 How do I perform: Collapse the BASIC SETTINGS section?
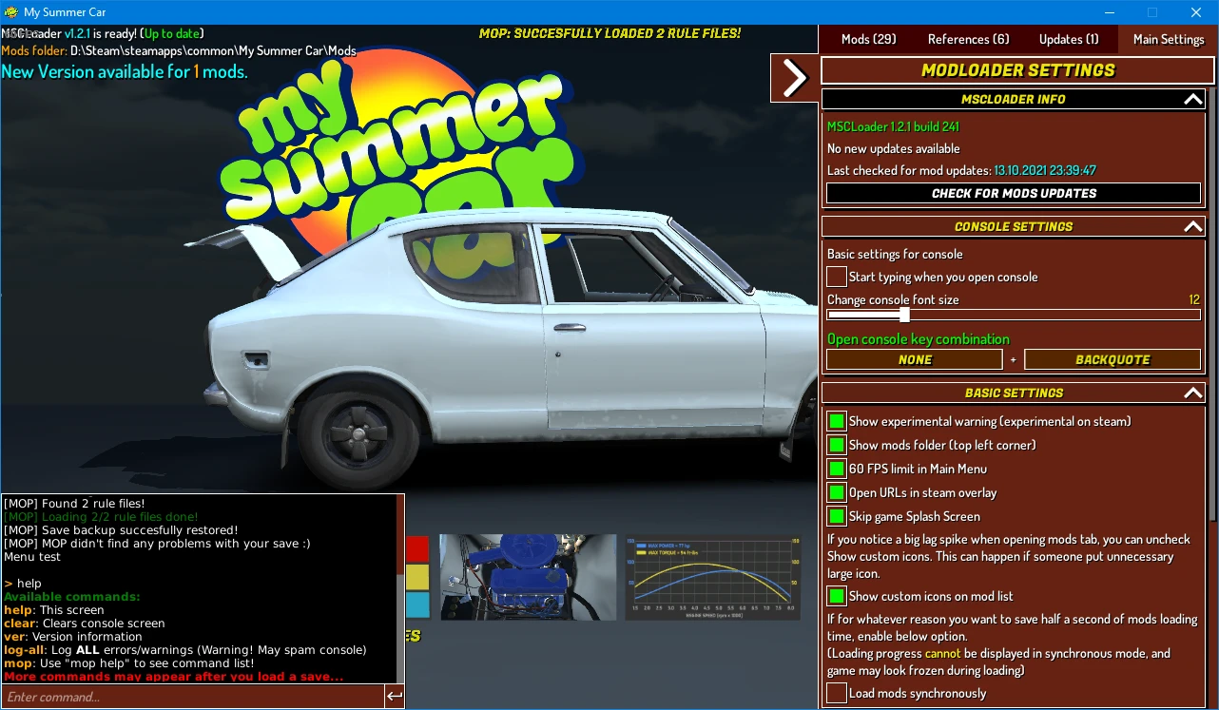coord(1193,392)
